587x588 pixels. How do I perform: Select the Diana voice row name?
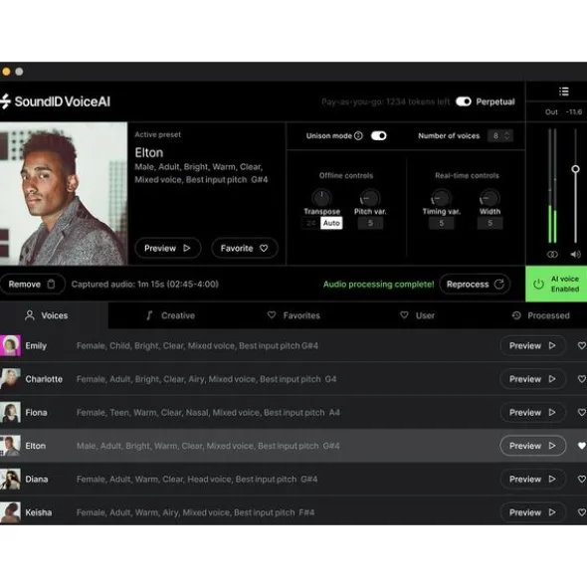[x=37, y=480]
